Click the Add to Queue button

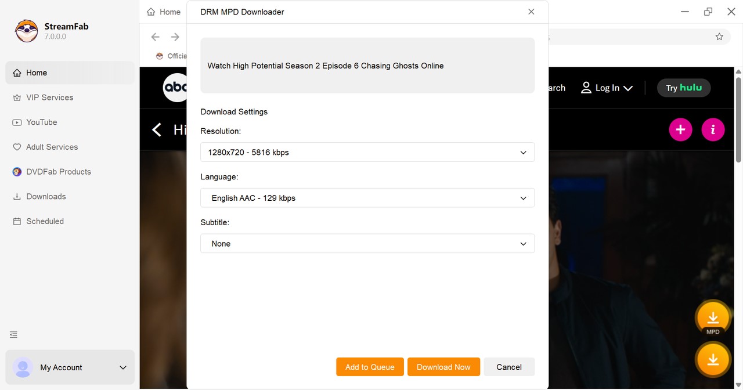[x=370, y=367]
